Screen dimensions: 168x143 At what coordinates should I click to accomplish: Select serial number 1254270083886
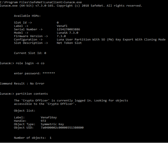68,29
